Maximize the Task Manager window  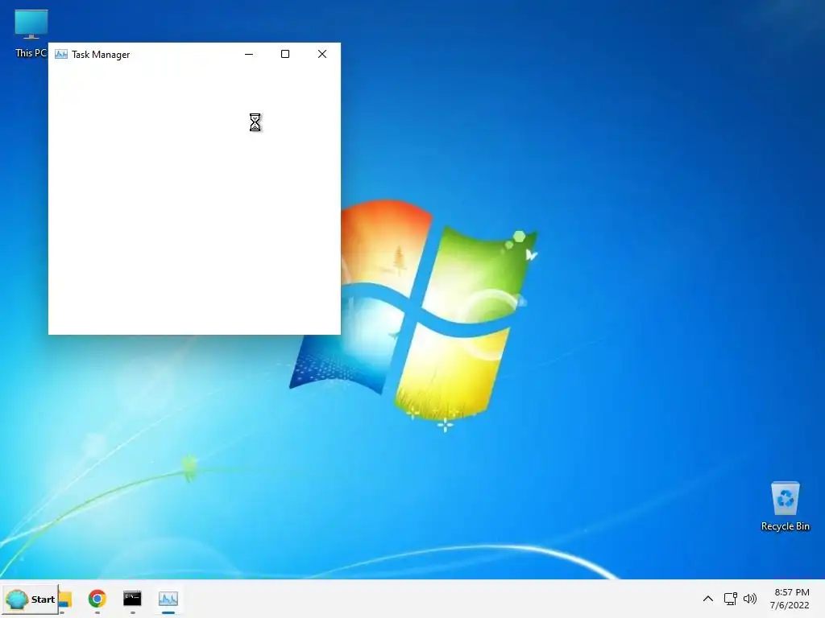(x=285, y=54)
